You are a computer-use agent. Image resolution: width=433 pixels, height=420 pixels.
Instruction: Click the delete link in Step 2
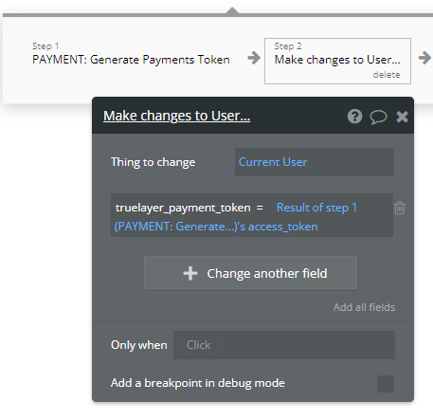(x=387, y=75)
